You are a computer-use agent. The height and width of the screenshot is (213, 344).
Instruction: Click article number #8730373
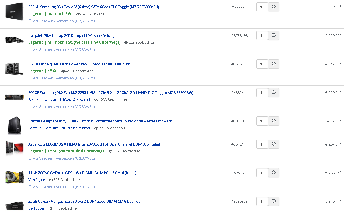coord(239,201)
